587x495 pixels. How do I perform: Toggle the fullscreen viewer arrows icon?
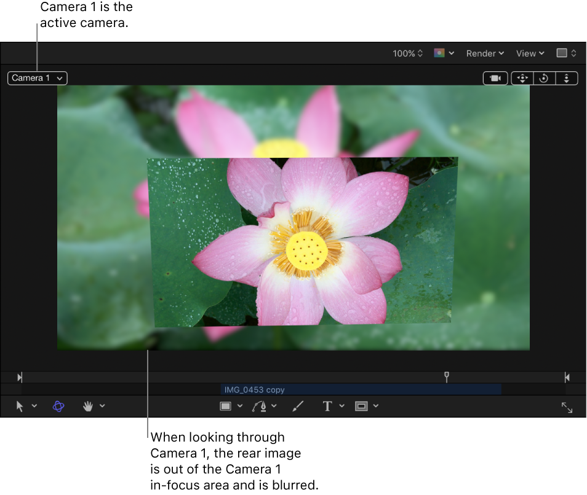point(566,407)
